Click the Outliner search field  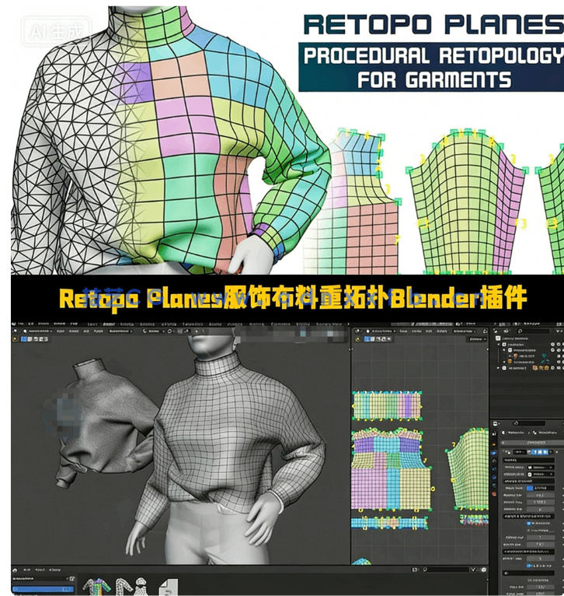point(534,331)
